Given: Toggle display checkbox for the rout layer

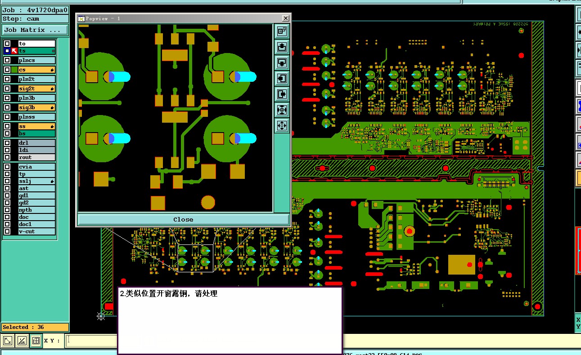Looking at the screenshot, I should click(7, 157).
